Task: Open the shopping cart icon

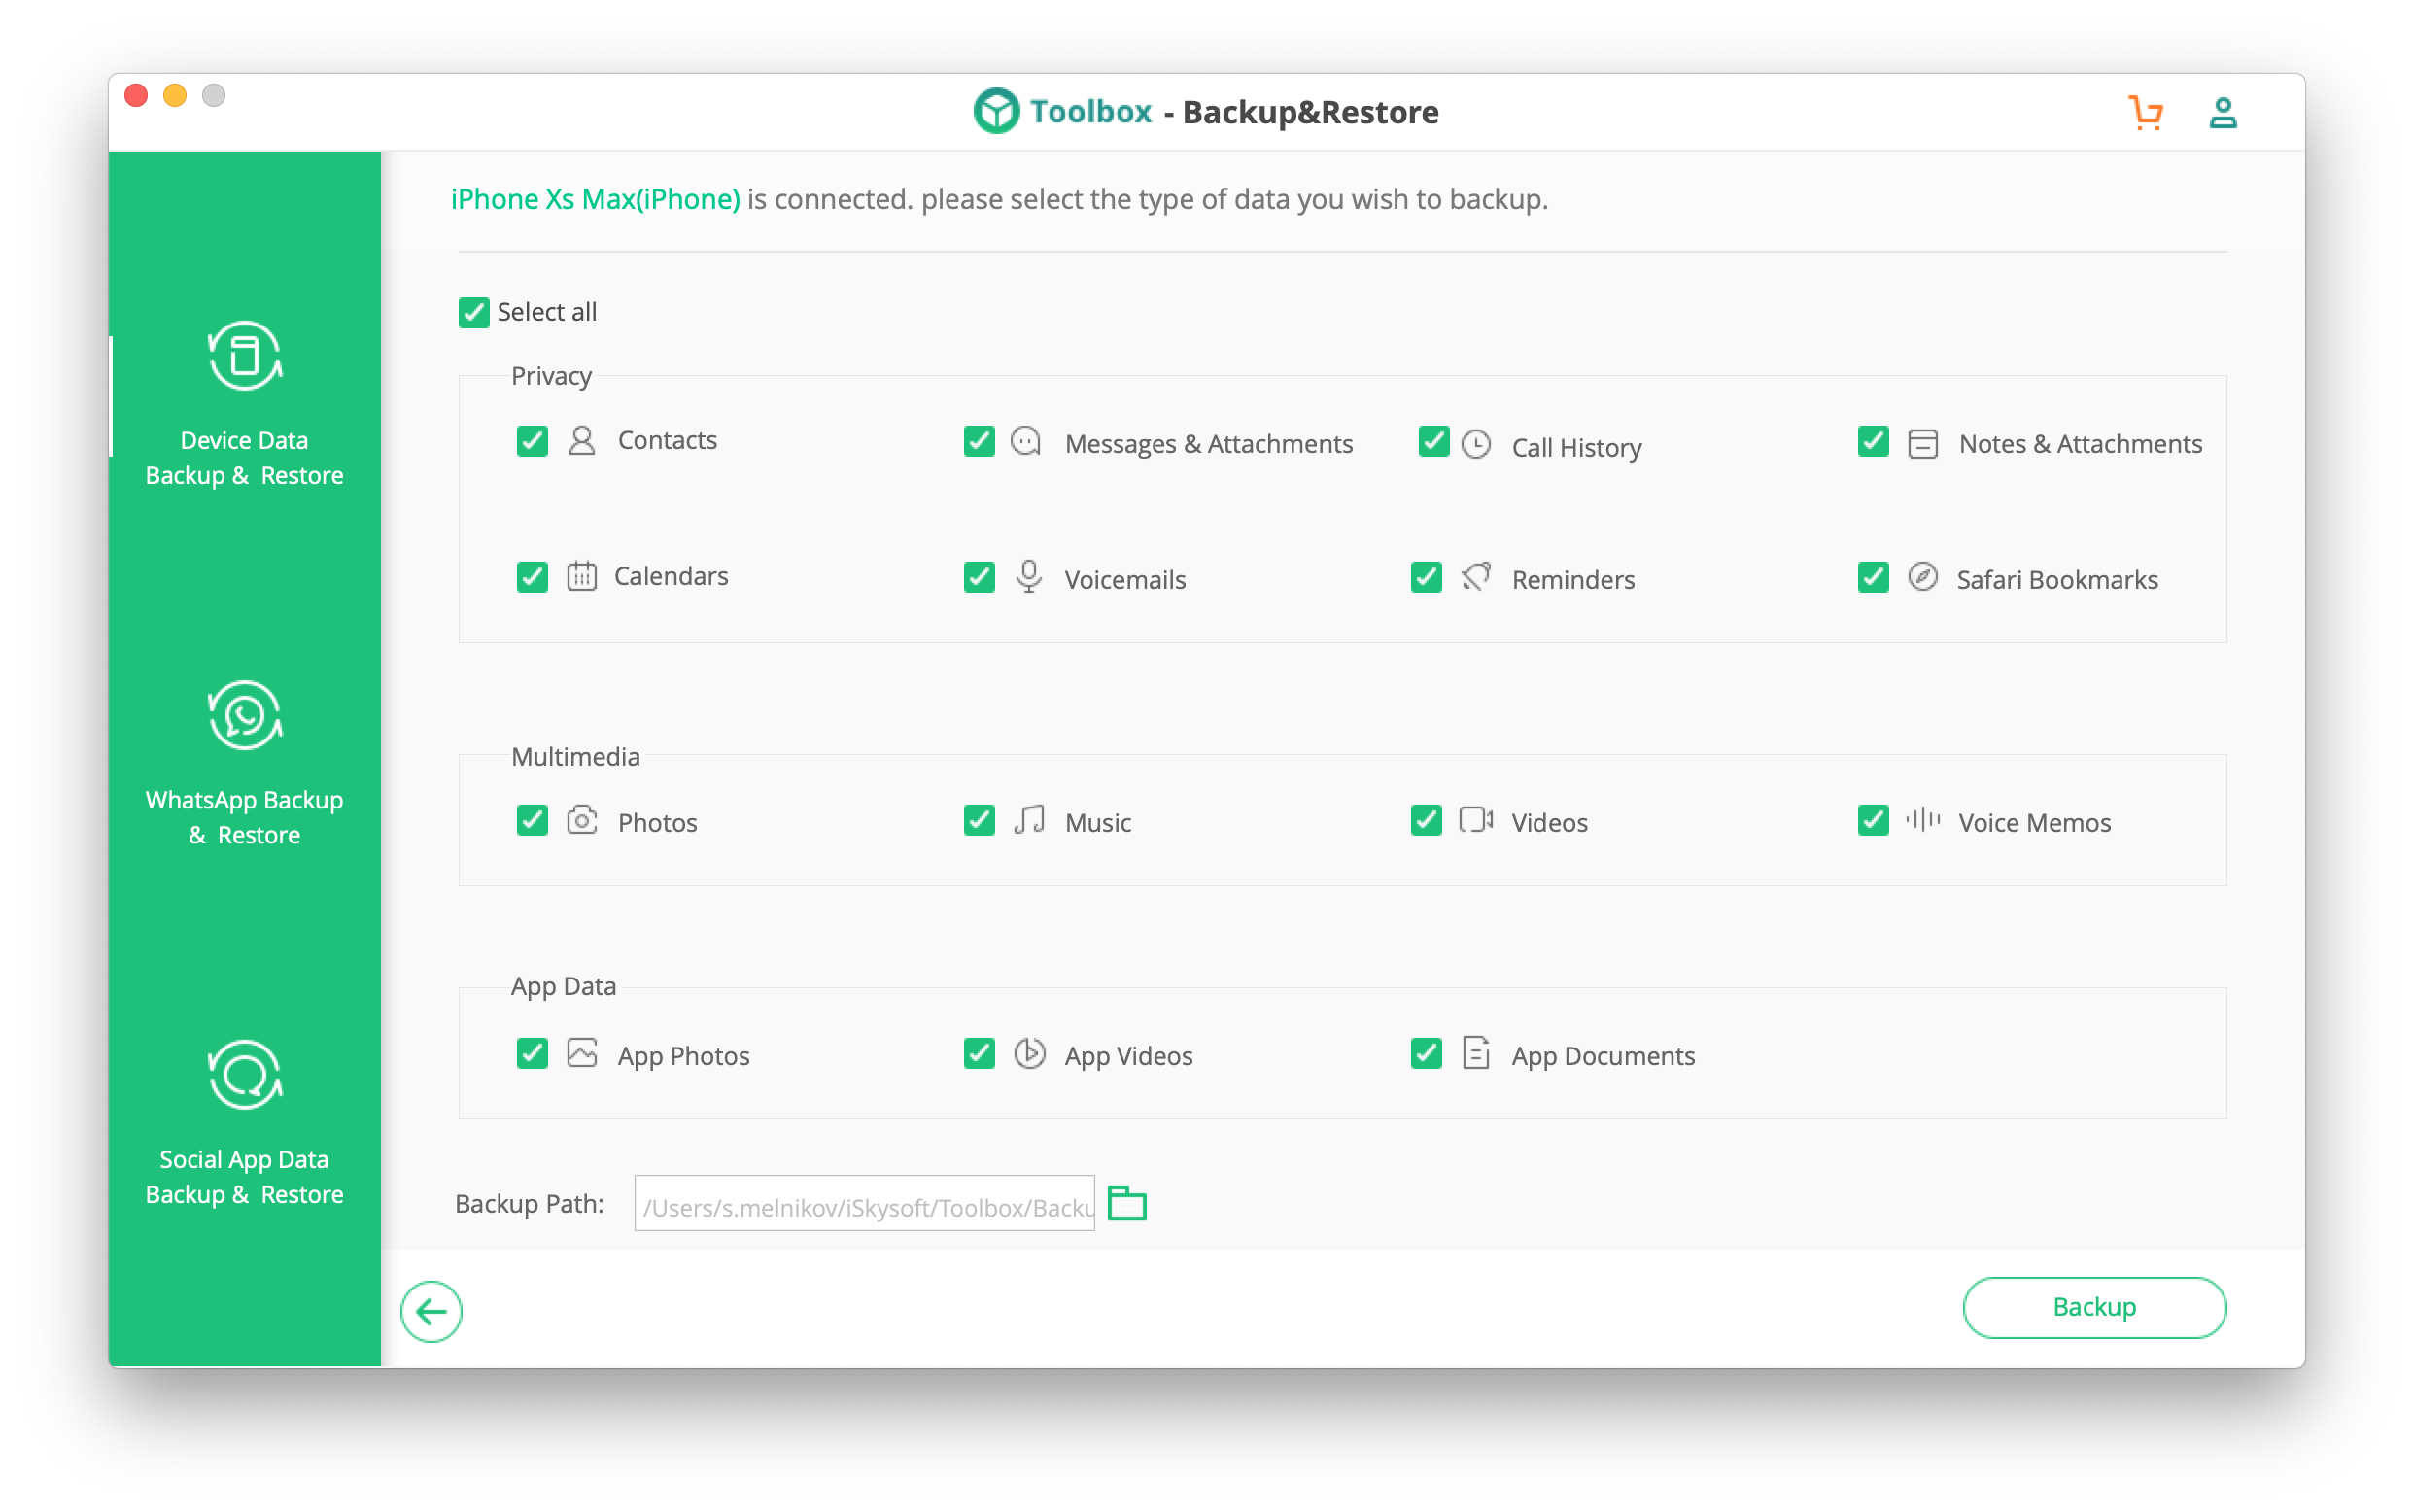Action: click(2145, 113)
